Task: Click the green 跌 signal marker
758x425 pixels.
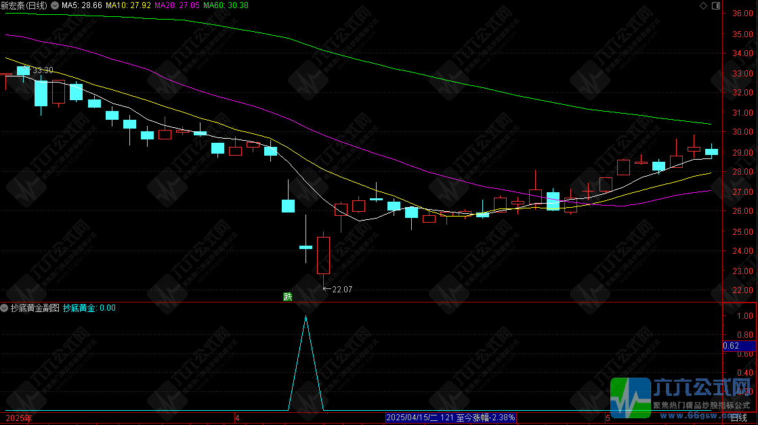Action: click(288, 296)
